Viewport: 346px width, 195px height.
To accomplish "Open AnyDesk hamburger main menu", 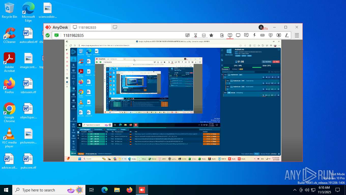I will [297, 35].
